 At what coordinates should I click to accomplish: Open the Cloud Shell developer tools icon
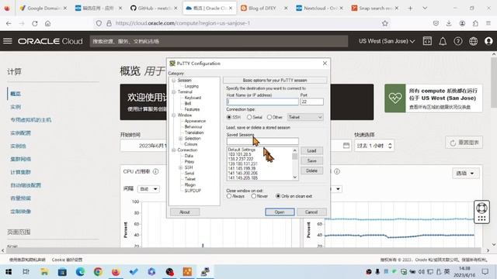point(427,41)
